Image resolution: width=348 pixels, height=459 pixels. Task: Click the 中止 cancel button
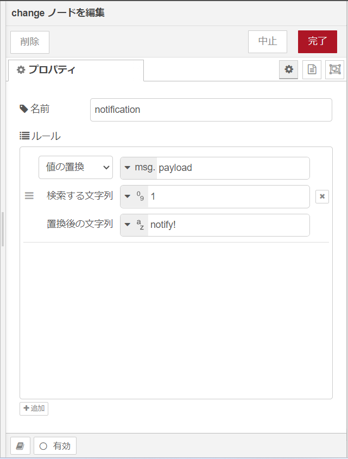pyautogui.click(x=268, y=42)
